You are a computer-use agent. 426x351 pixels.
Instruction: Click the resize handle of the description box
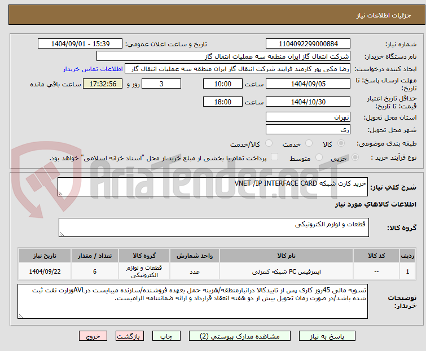60,194
